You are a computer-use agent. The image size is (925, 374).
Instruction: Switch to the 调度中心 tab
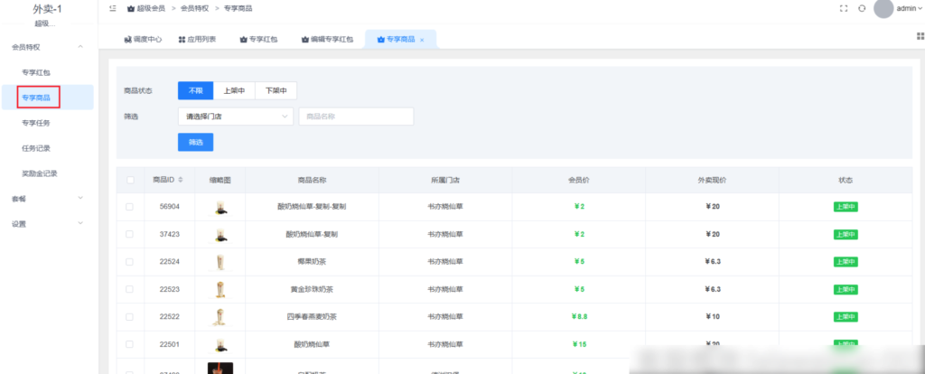143,40
